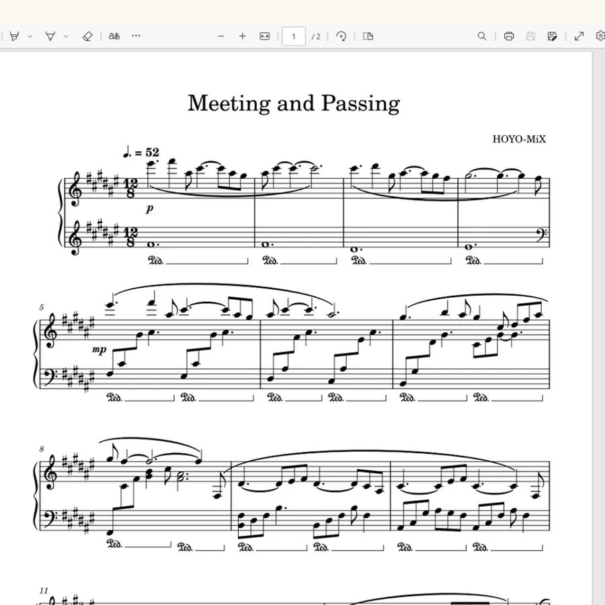Expand the draw pen options arrow
The height and width of the screenshot is (605, 605).
[x=66, y=37]
